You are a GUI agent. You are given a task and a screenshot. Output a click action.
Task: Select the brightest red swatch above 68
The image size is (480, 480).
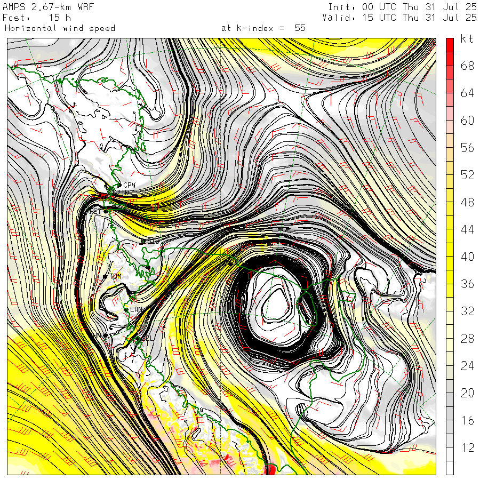coord(450,45)
